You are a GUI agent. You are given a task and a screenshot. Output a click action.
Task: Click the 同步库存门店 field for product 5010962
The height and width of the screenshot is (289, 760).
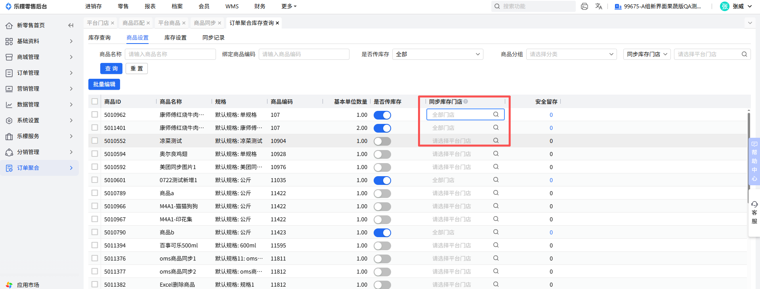pos(466,114)
